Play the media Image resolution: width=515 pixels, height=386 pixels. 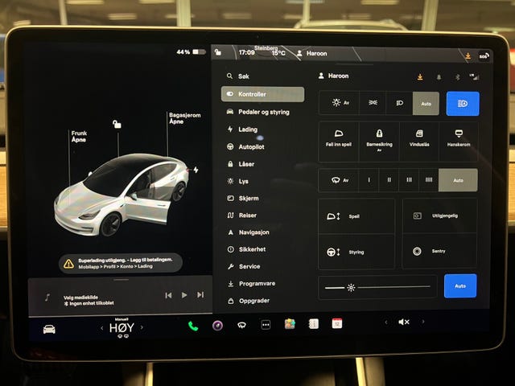tap(184, 295)
